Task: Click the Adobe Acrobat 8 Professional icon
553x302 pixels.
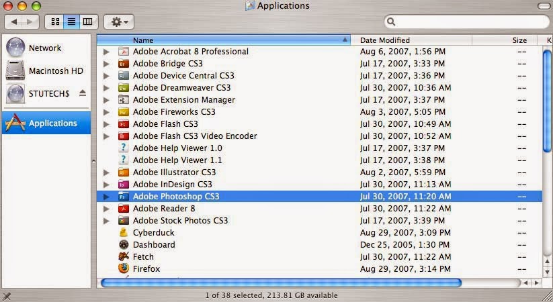Action: click(124, 52)
